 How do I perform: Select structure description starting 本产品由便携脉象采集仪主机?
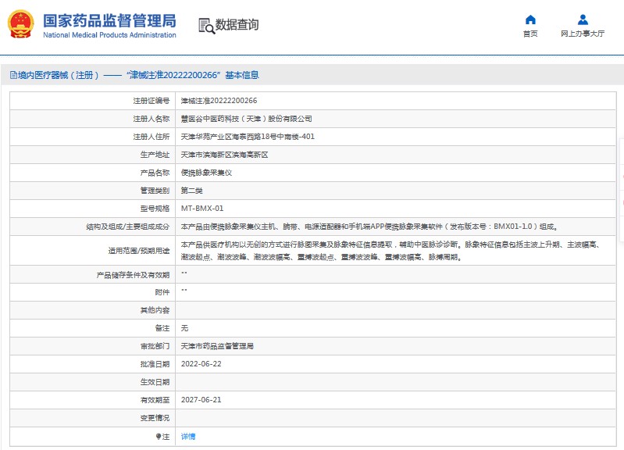pos(369,227)
